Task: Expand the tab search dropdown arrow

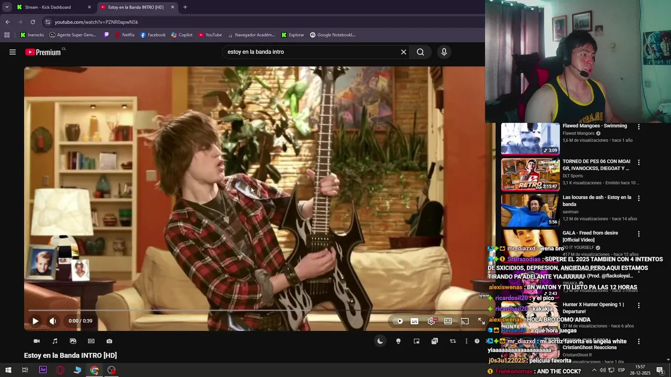Action: (x=7, y=7)
